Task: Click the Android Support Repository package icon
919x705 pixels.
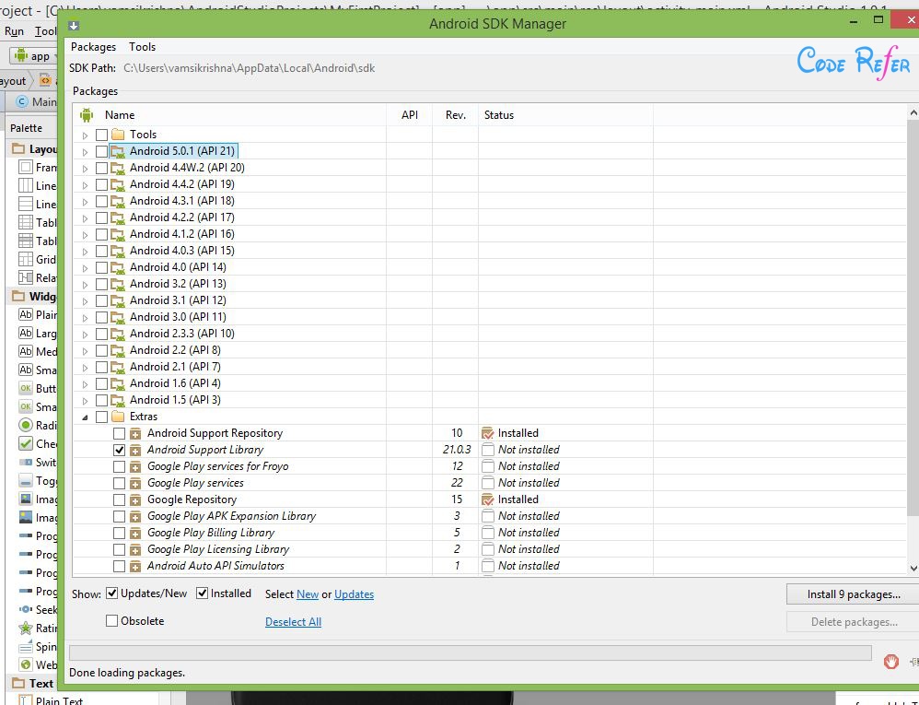Action: click(x=135, y=433)
